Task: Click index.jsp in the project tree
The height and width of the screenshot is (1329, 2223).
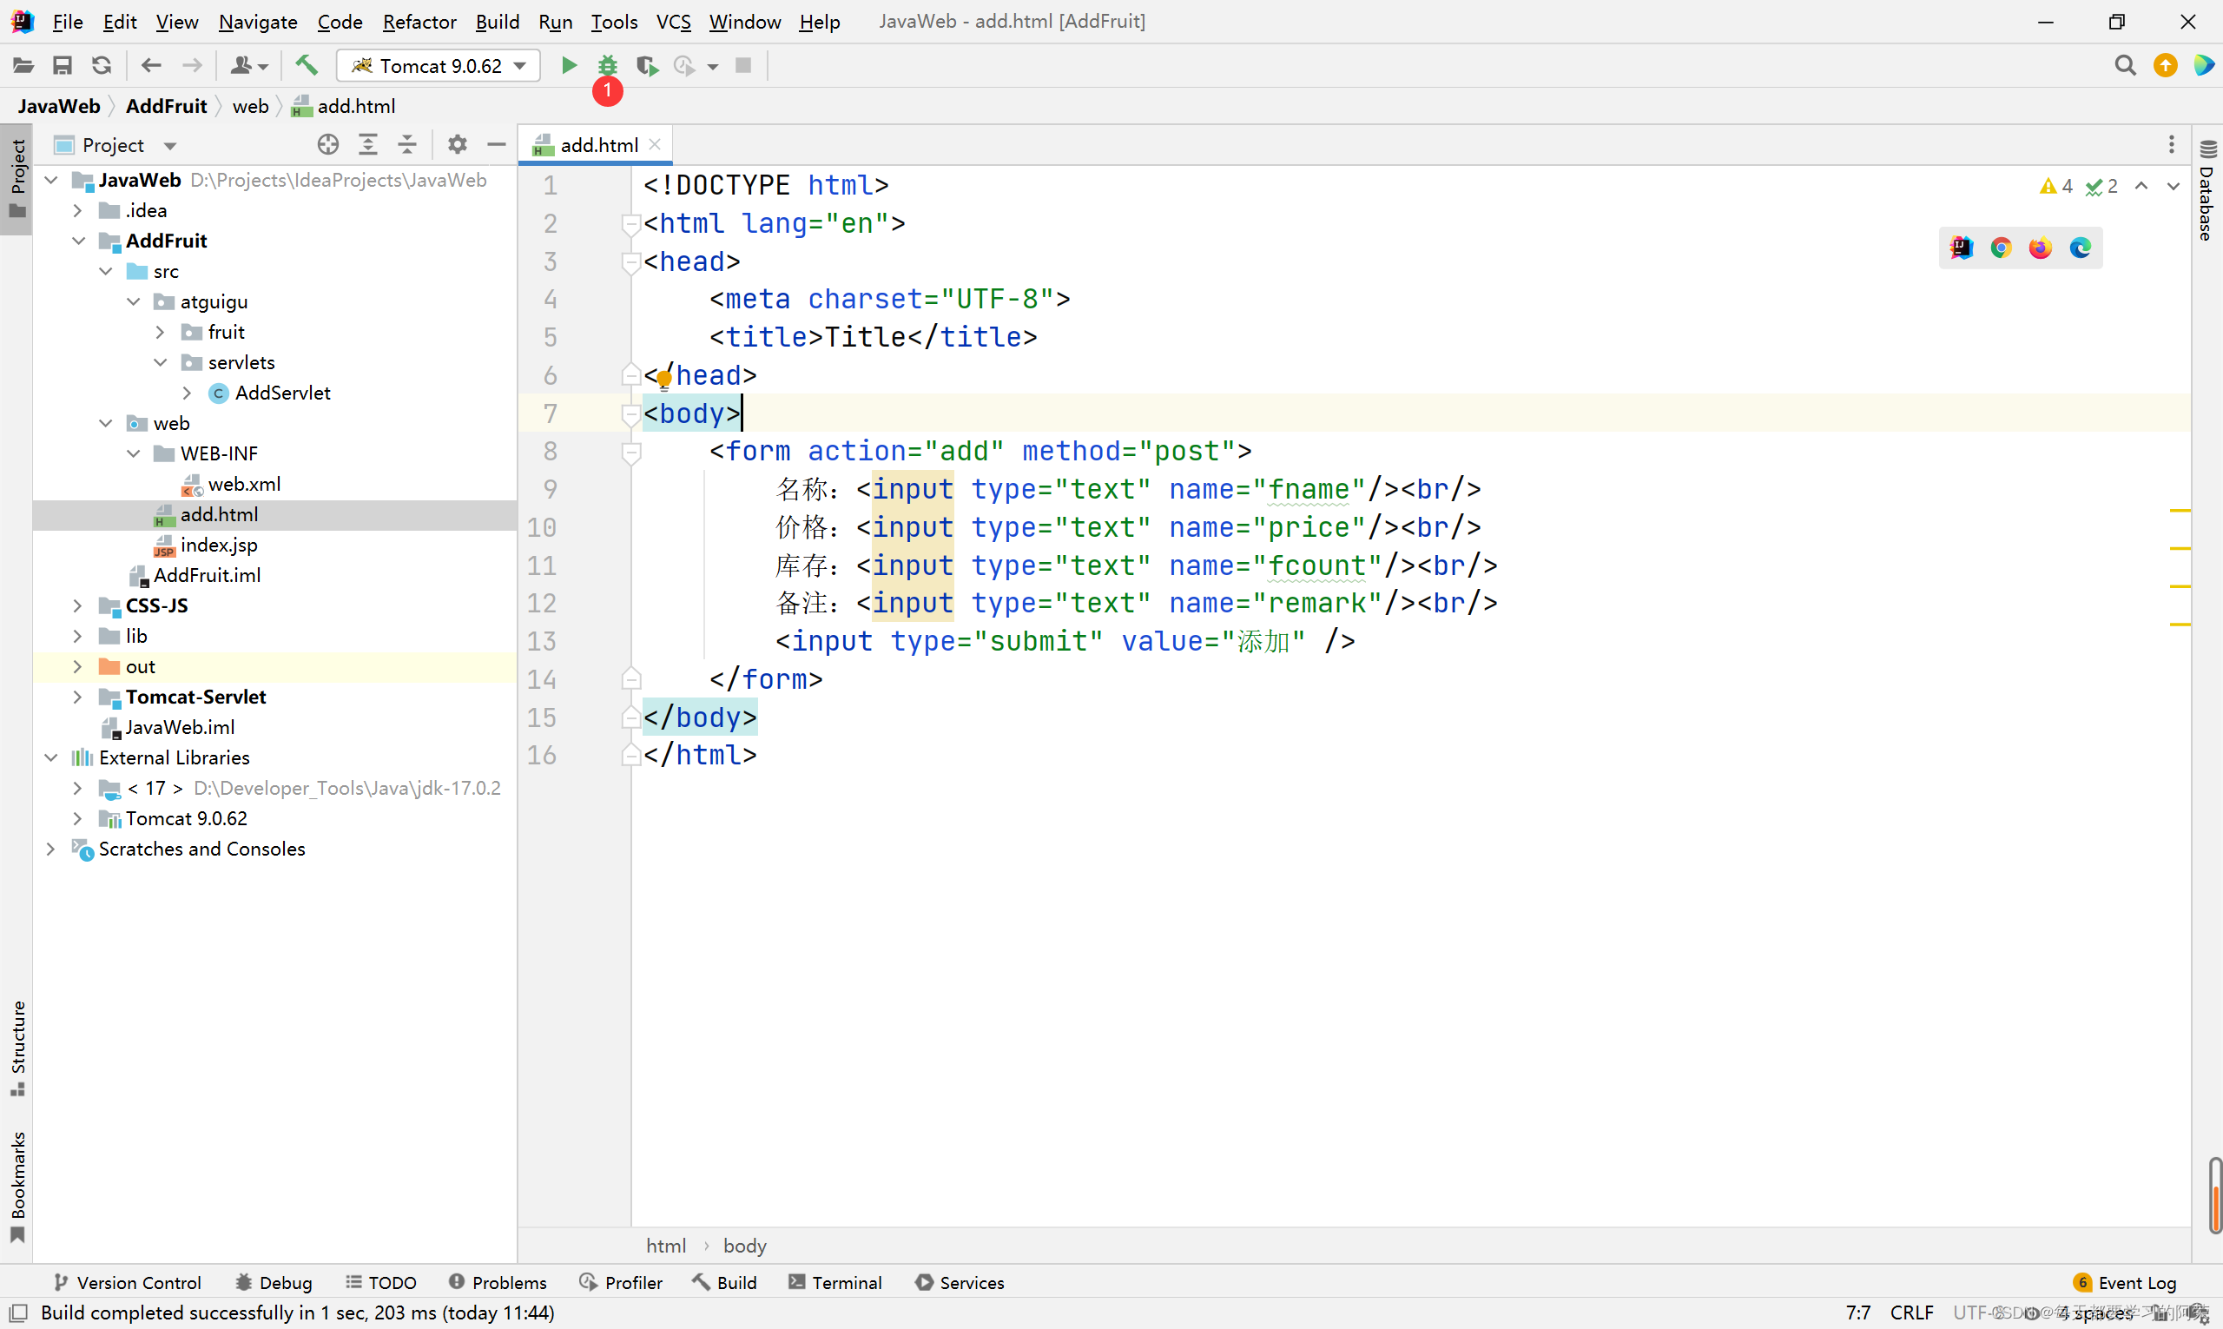Action: pyautogui.click(x=219, y=545)
